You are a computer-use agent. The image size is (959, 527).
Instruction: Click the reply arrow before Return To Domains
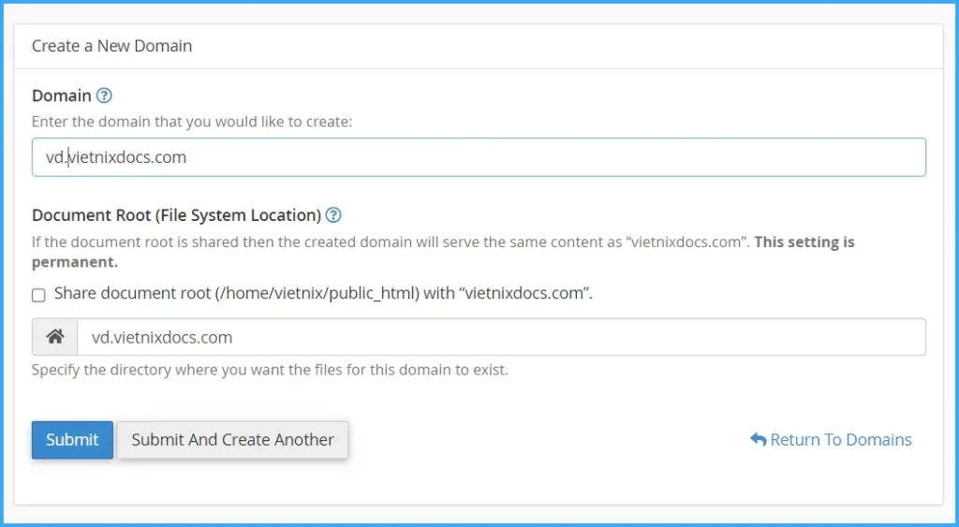[x=758, y=440]
